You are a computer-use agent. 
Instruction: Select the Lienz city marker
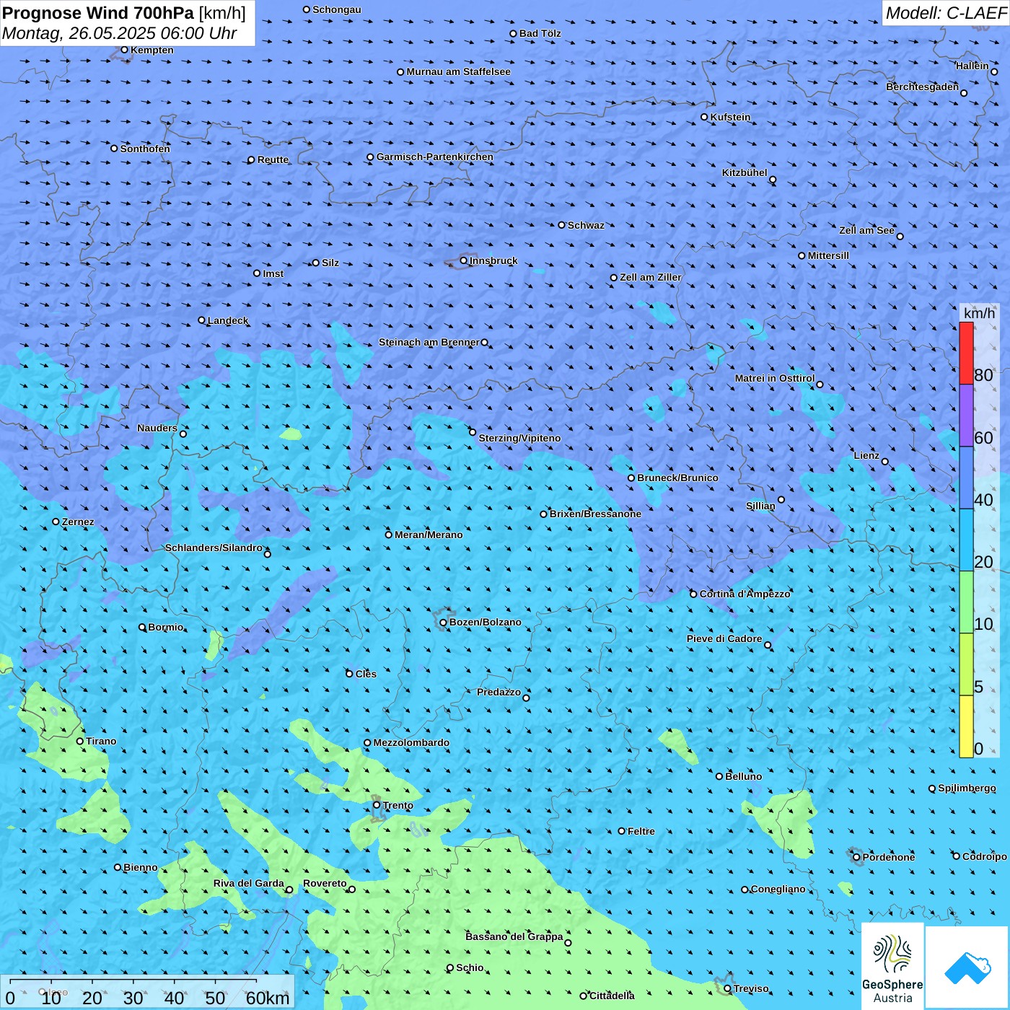885,462
